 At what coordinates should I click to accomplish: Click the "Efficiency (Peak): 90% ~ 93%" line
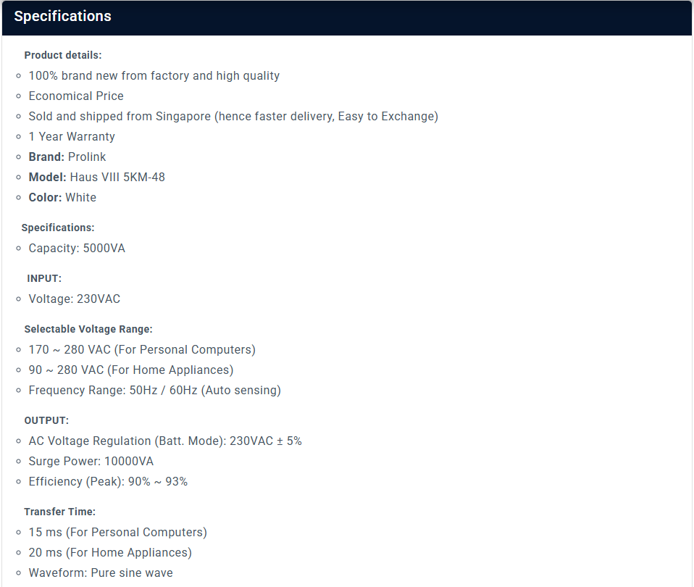click(108, 481)
